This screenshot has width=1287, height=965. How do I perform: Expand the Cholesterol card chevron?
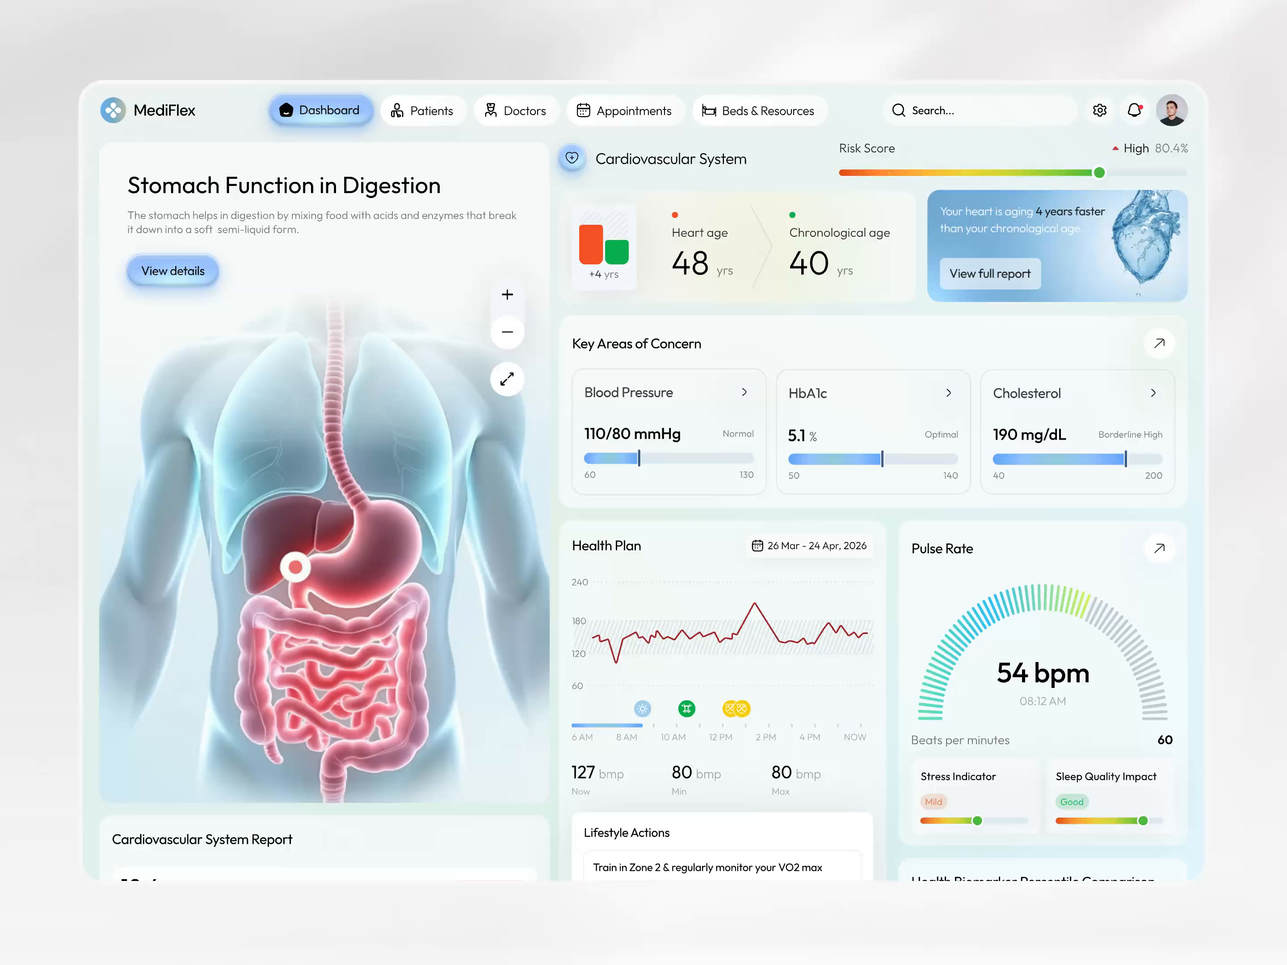pyautogui.click(x=1153, y=393)
